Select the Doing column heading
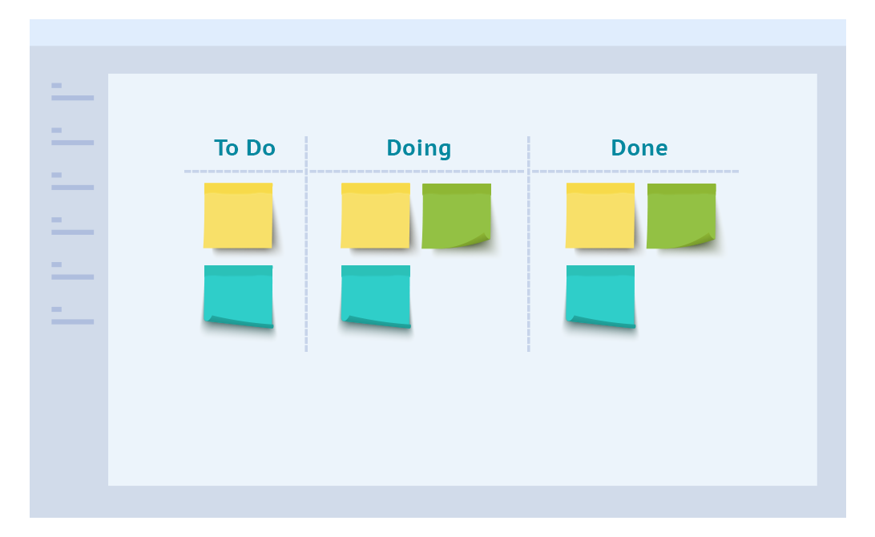875x537 pixels. tap(418, 148)
